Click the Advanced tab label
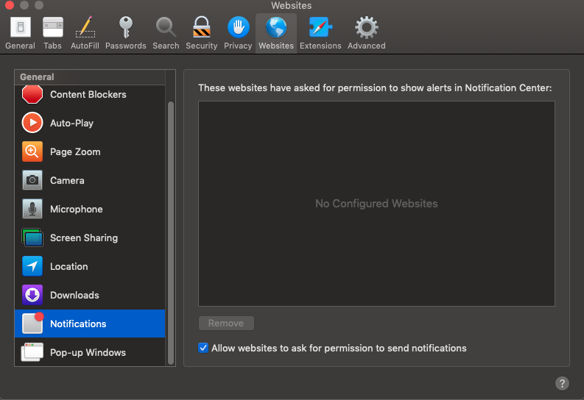 coord(367,46)
